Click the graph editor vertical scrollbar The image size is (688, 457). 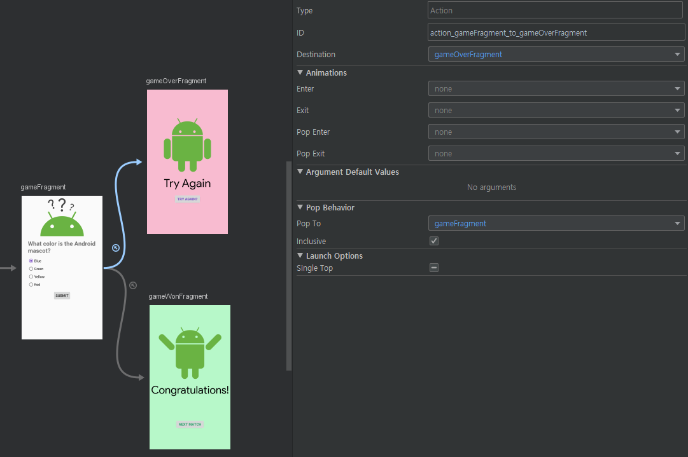289,266
